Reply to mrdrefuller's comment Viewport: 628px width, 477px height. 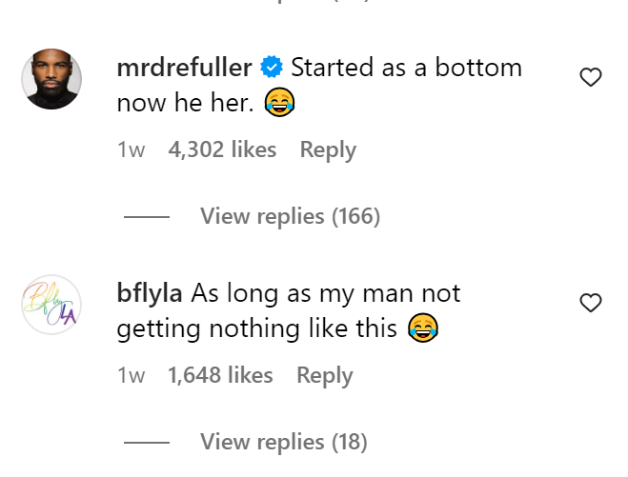[328, 149]
